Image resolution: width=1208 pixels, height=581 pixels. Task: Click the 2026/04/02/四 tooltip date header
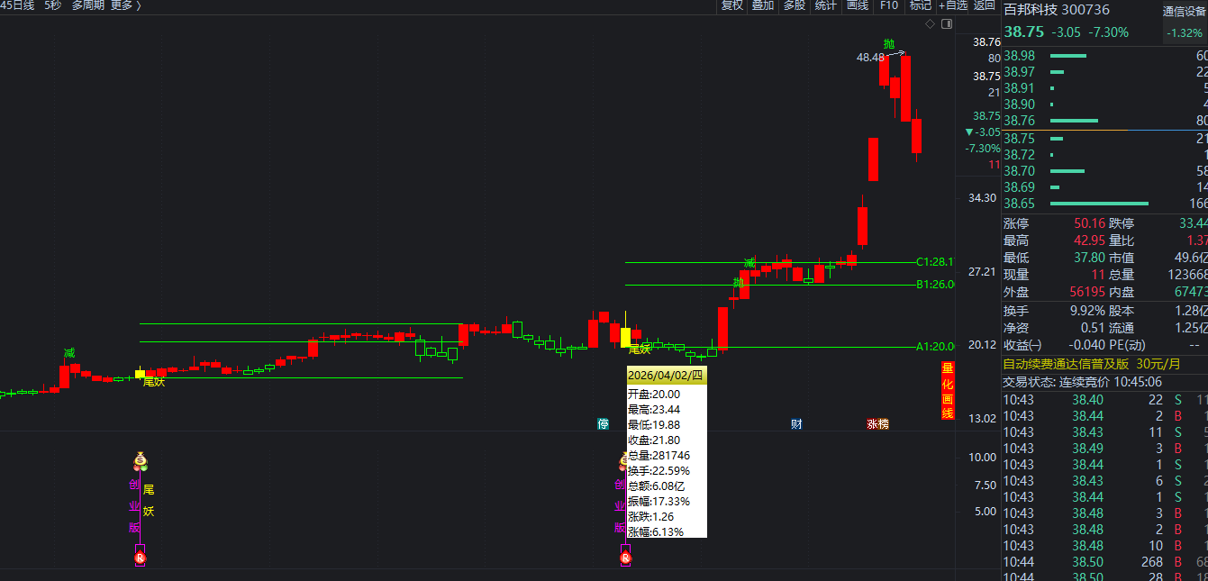pyautogui.click(x=667, y=375)
